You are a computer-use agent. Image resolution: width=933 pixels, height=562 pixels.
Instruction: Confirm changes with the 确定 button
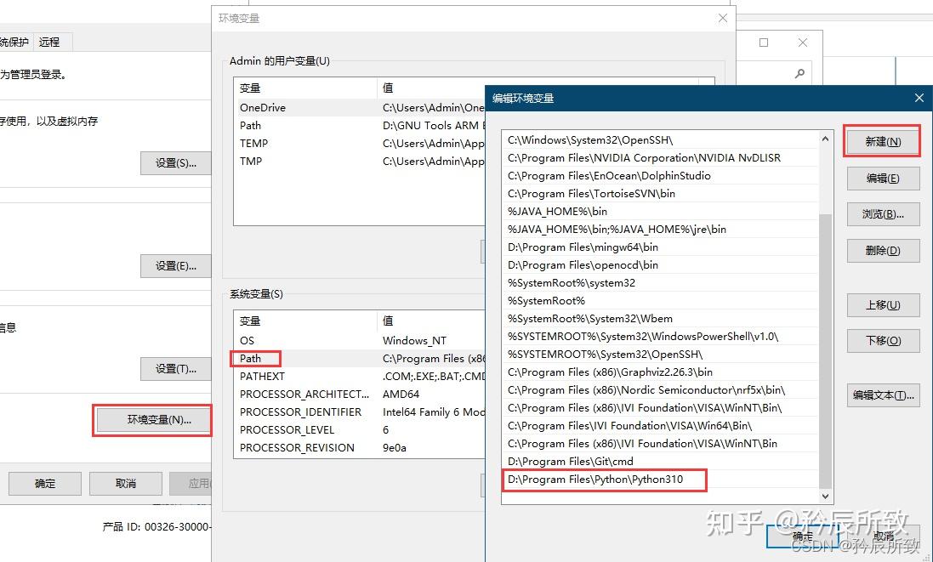(x=802, y=536)
